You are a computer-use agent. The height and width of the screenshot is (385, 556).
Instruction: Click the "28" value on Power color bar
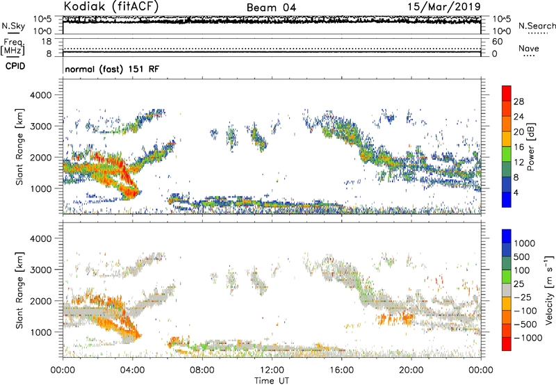[x=518, y=101]
